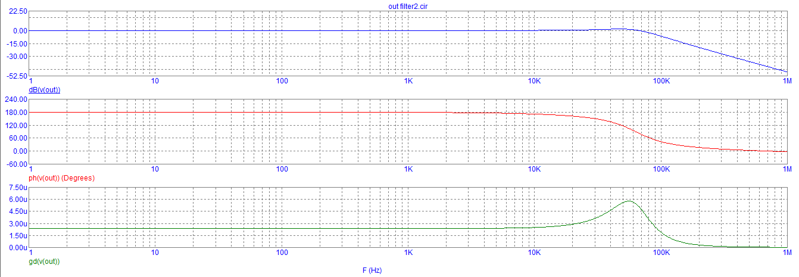Image resolution: width=799 pixels, height=277 pixels.
Task: Click the plot title out filter2.cir
Action: pos(408,6)
